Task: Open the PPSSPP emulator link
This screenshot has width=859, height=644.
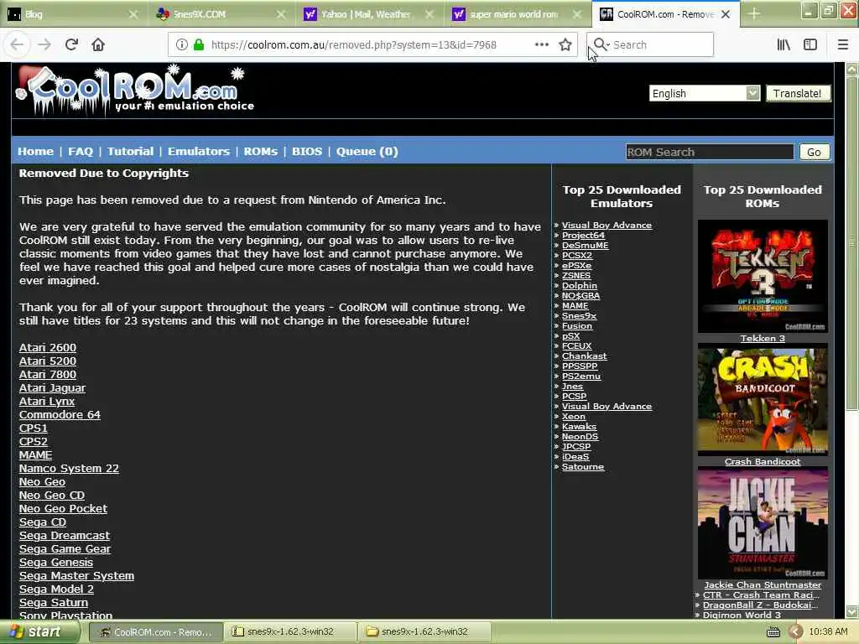Action: 580,366
